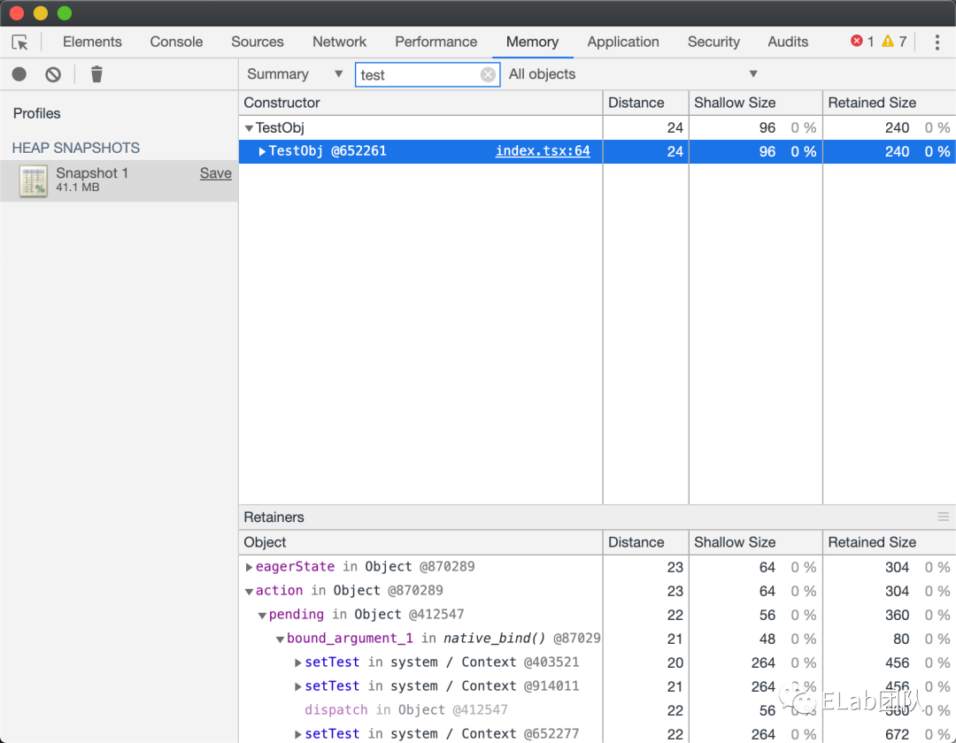
Task: Collapse action in Object @870289 retainer
Action: tap(249, 591)
